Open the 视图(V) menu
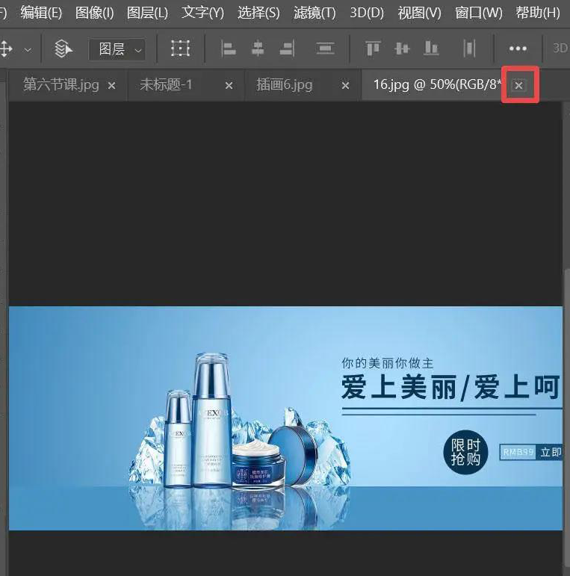The height and width of the screenshot is (576, 570). [x=419, y=13]
